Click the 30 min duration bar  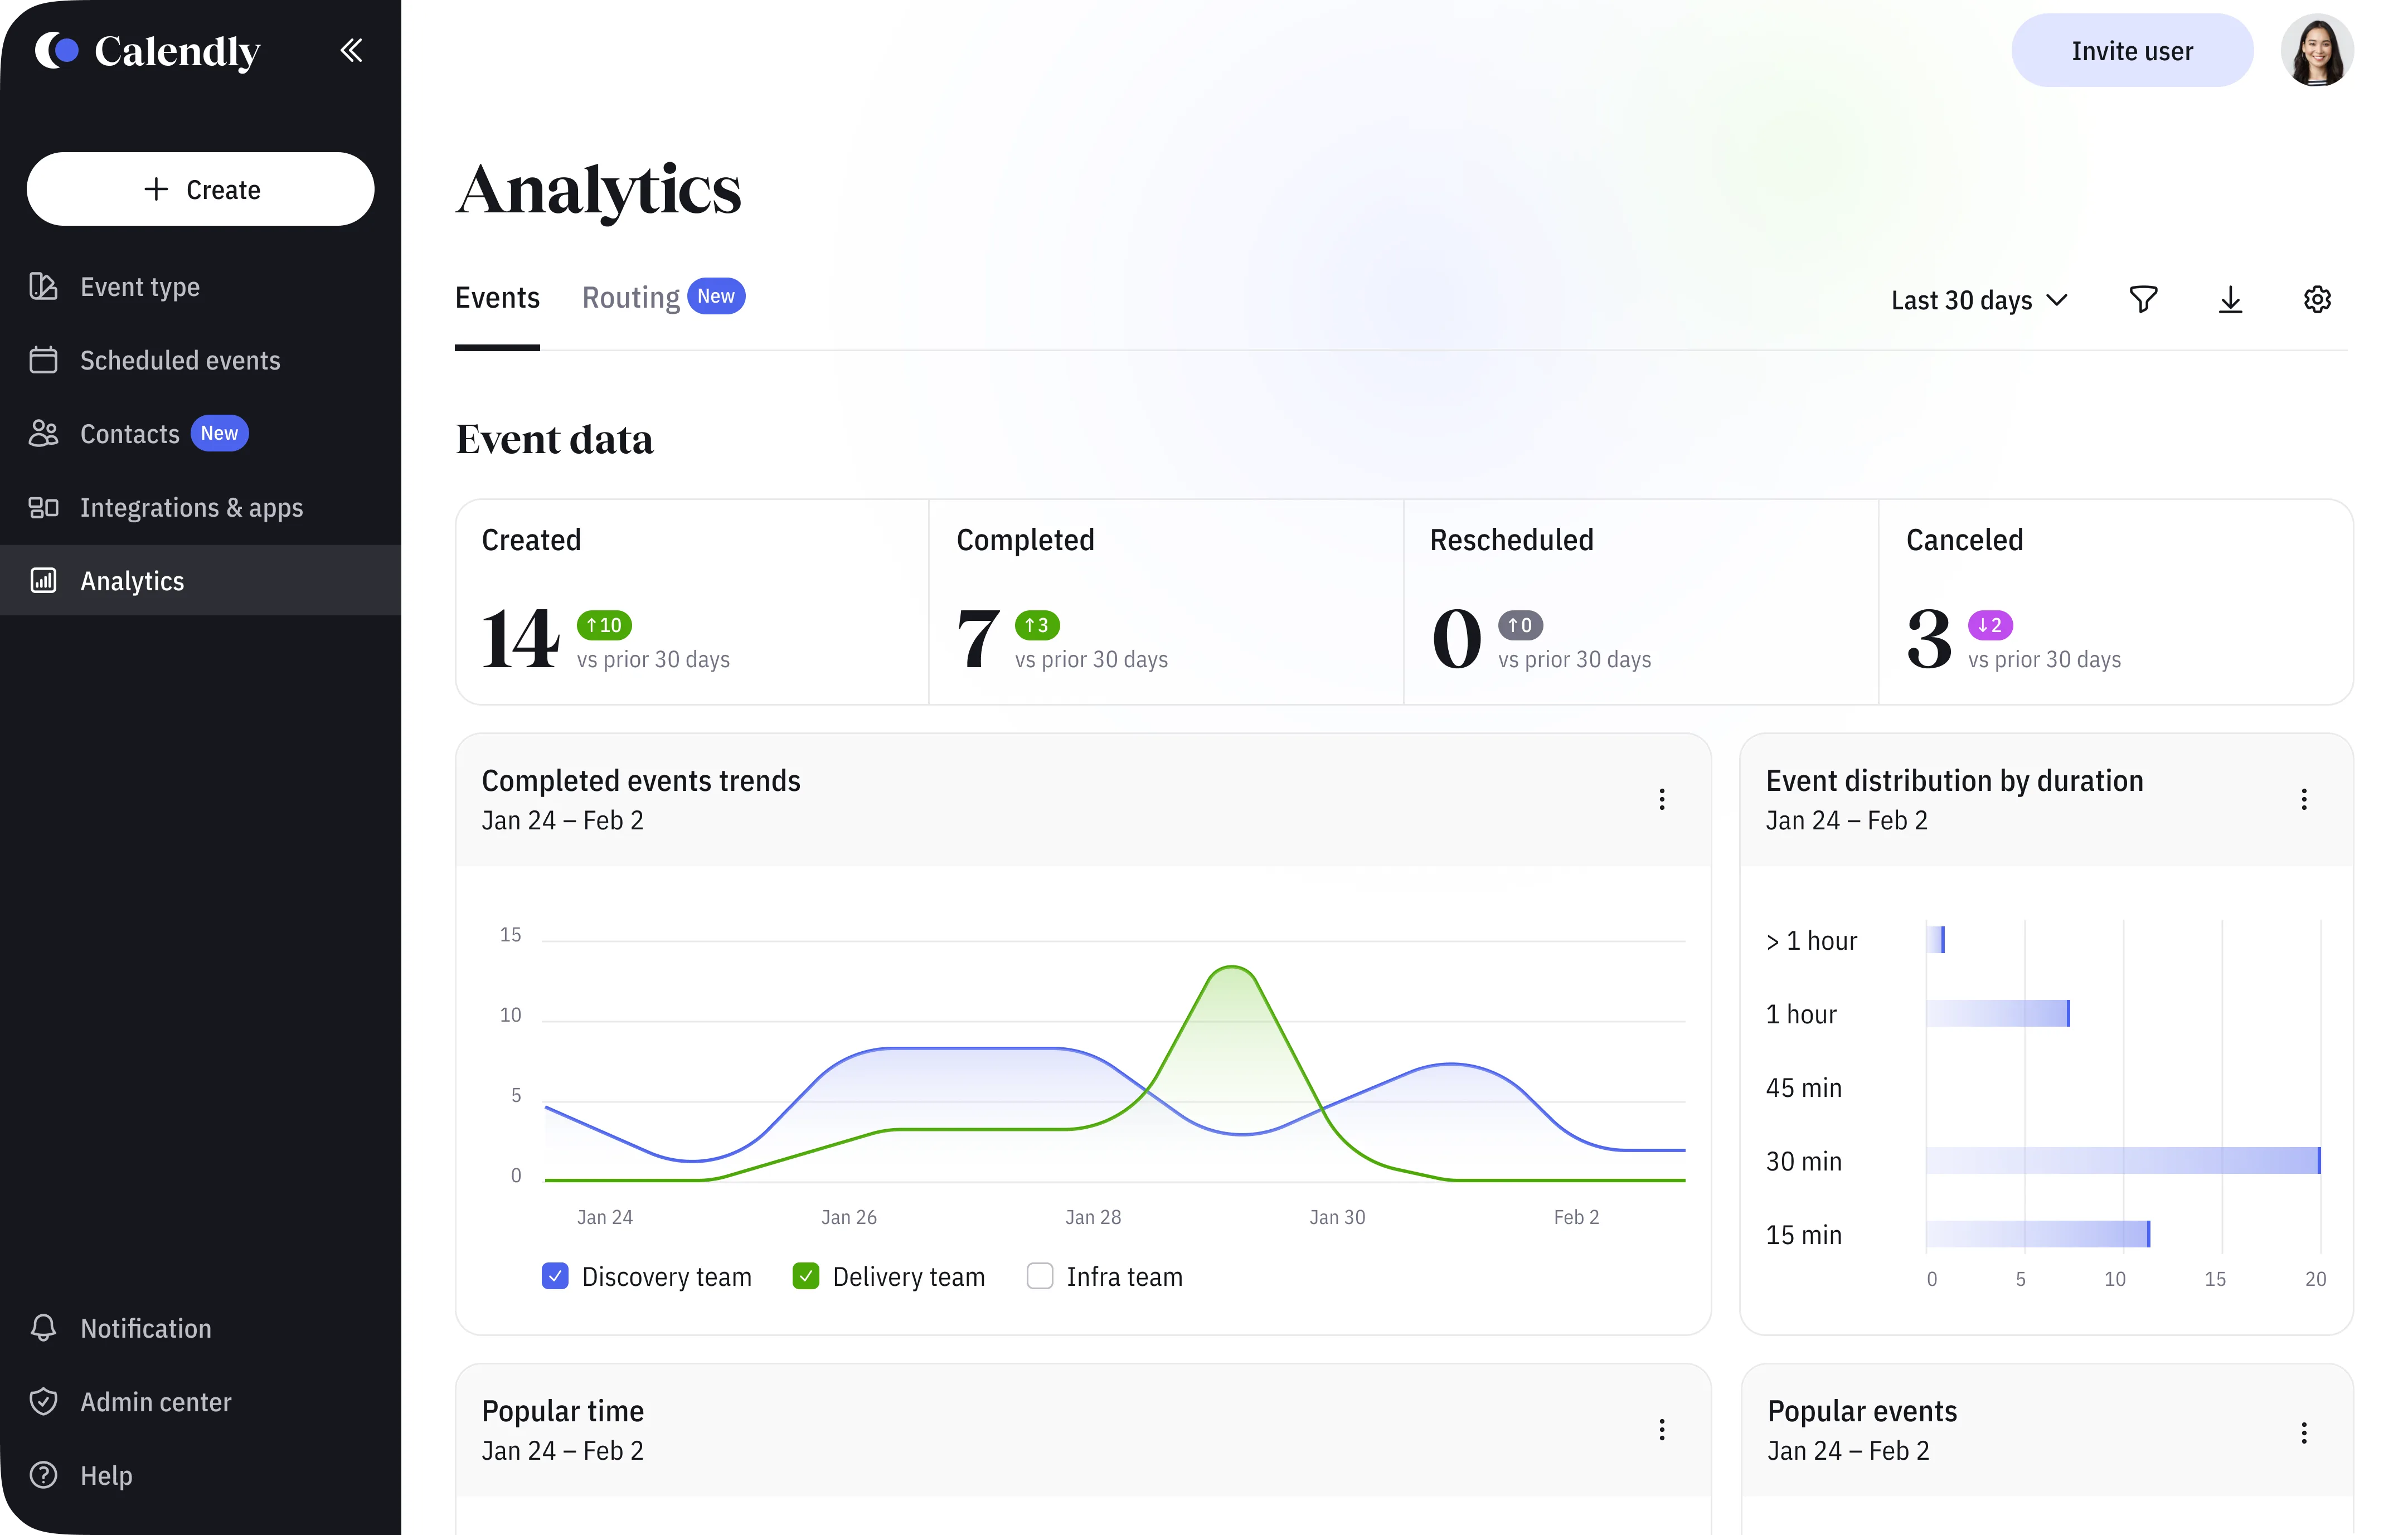(2123, 1160)
